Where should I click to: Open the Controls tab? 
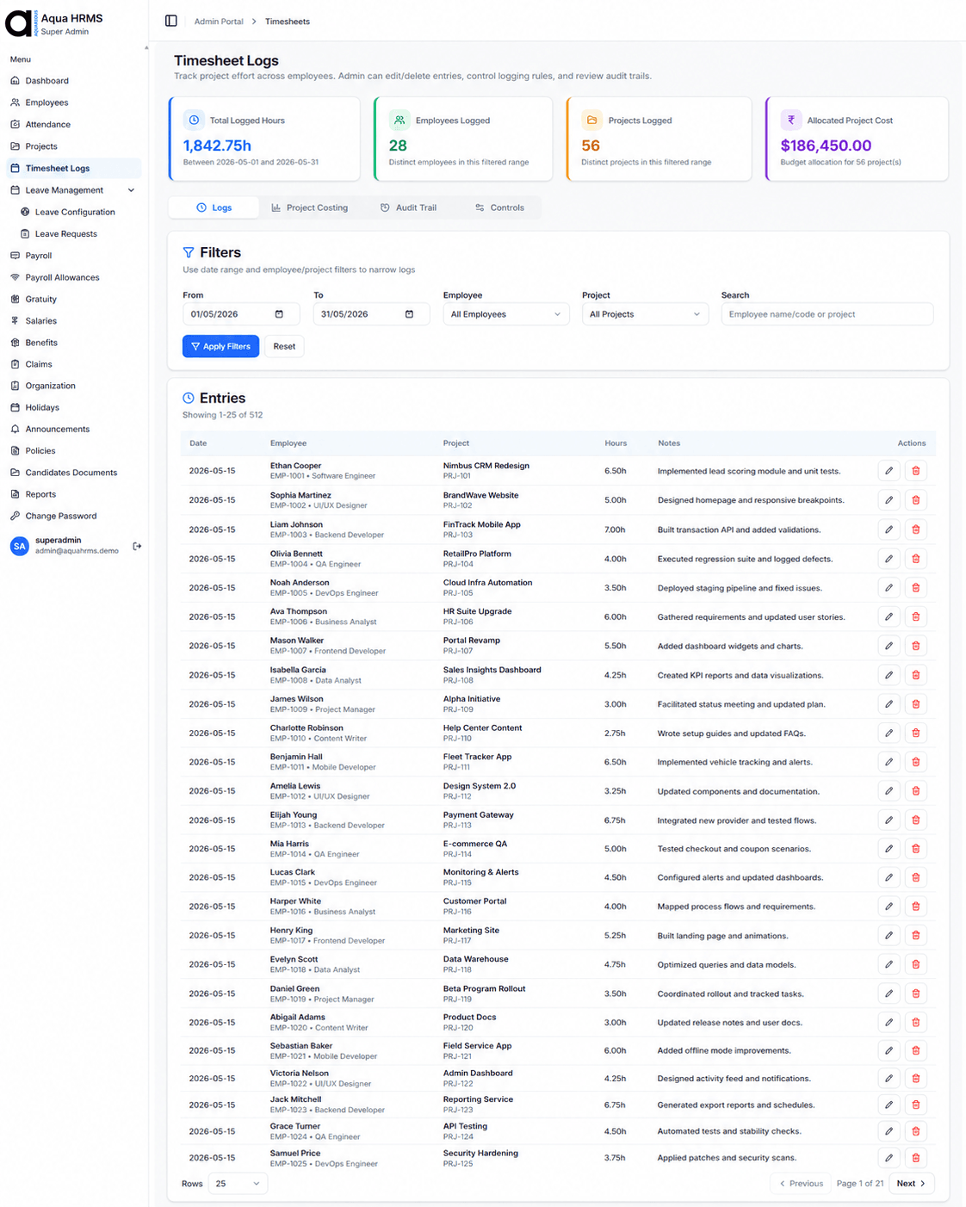click(499, 207)
